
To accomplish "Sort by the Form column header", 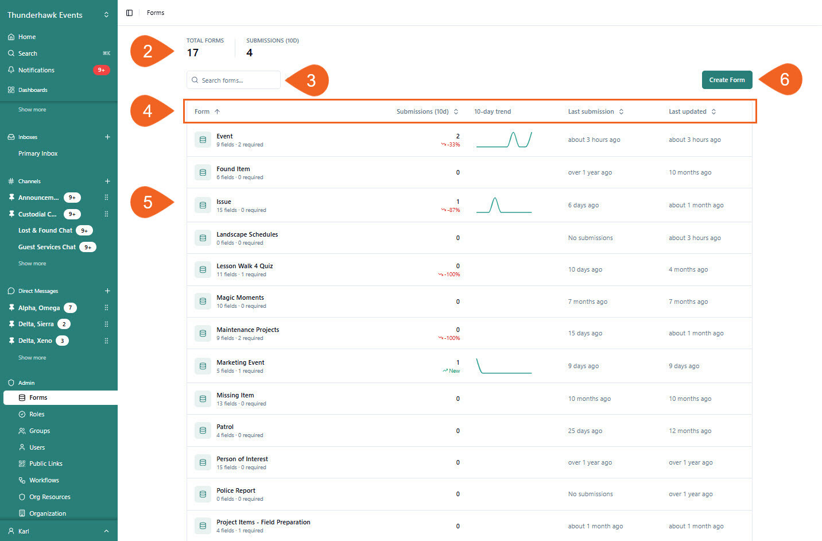I will [x=207, y=112].
